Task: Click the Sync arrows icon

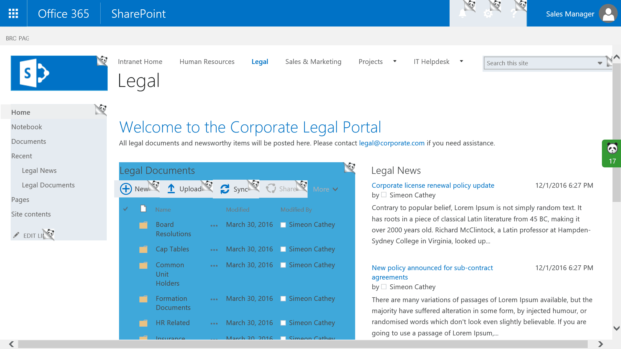Action: pyautogui.click(x=225, y=189)
